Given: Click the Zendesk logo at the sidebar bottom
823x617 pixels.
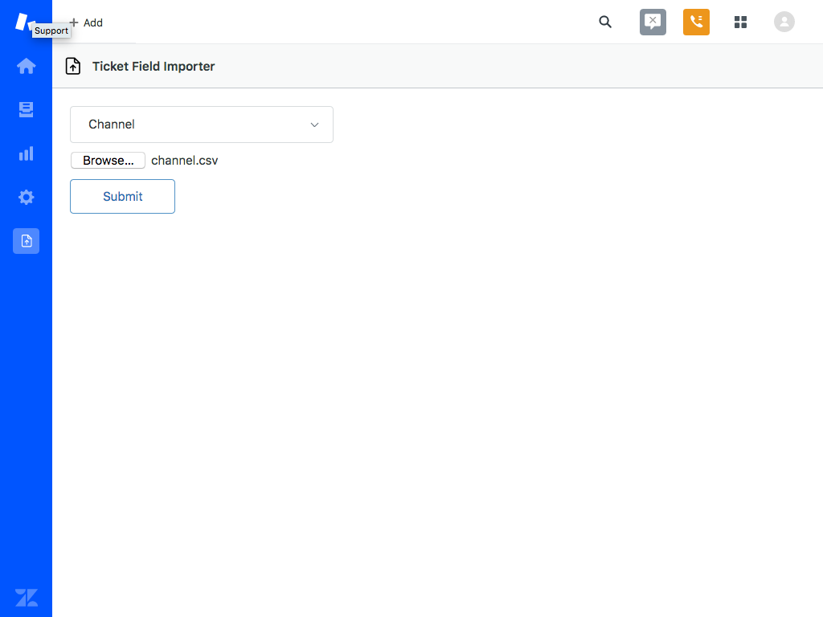Looking at the screenshot, I should point(26,597).
